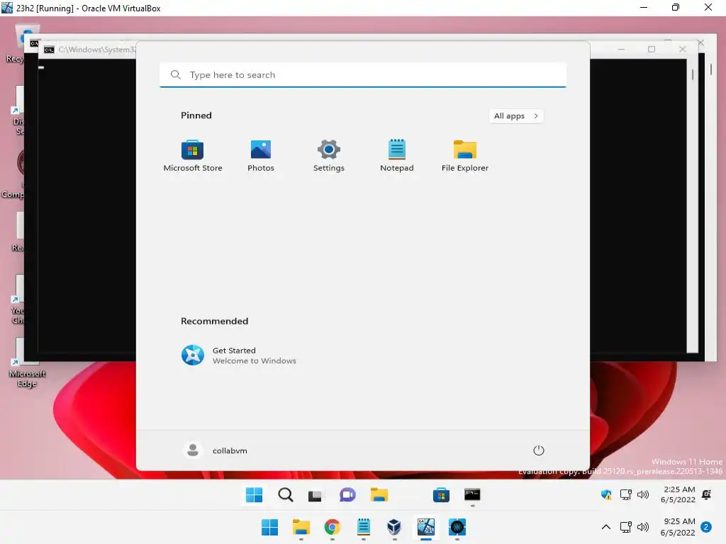Click the host Start button
Screen dimensions: 726x544
269,527
